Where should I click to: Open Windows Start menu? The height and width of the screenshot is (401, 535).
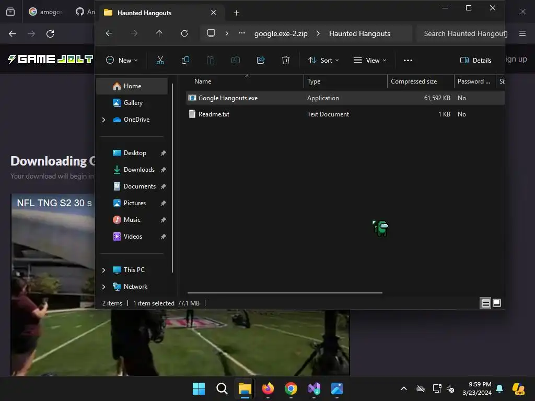(x=199, y=388)
